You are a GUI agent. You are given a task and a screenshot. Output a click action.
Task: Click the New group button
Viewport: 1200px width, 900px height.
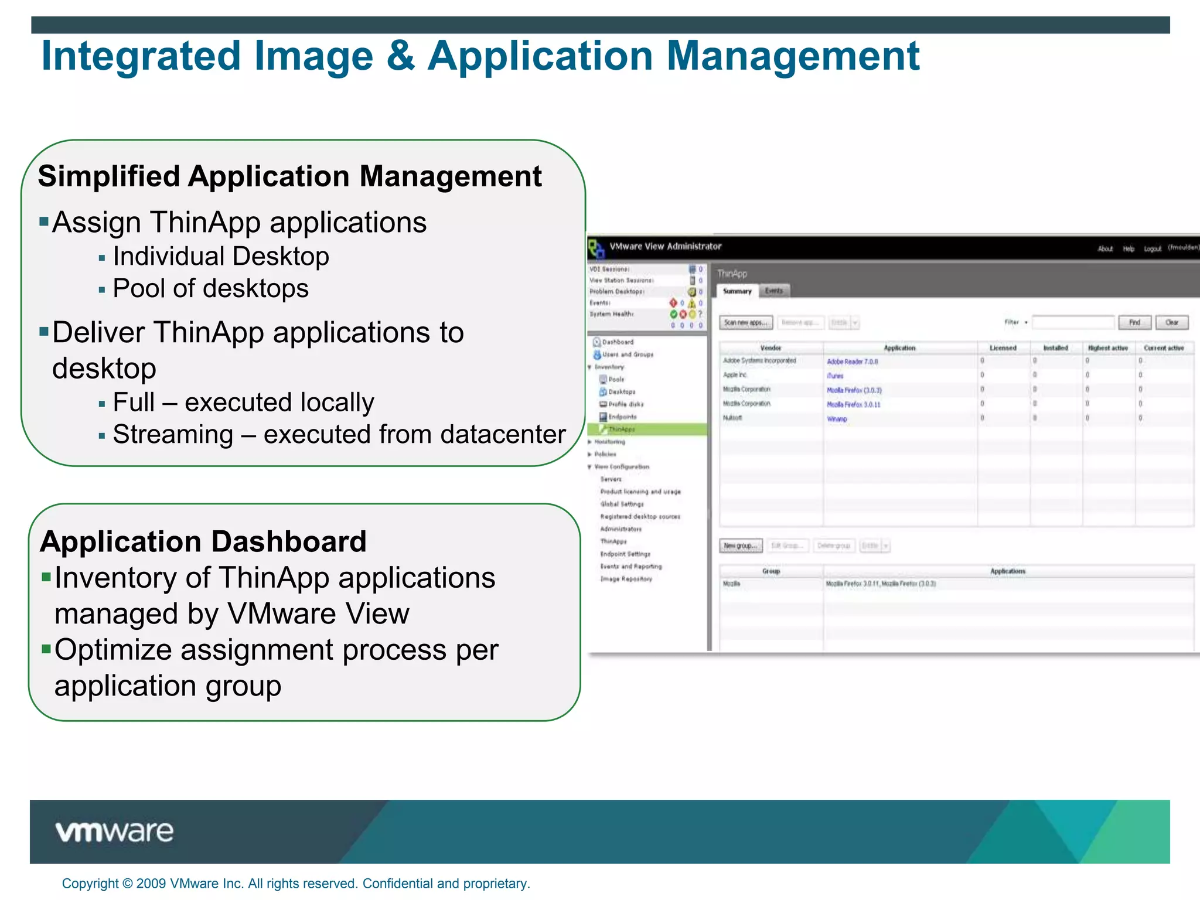coord(741,546)
